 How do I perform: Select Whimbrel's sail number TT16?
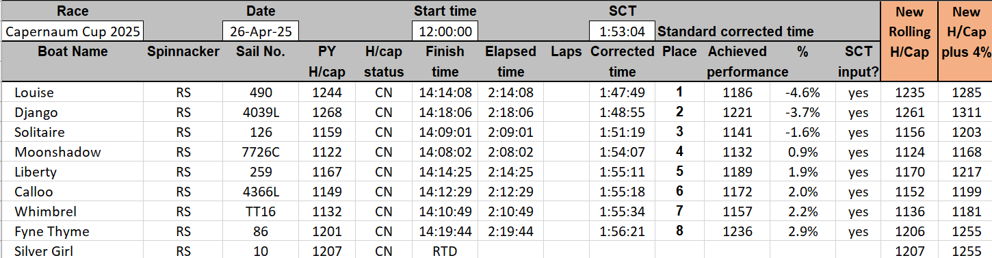(260, 211)
